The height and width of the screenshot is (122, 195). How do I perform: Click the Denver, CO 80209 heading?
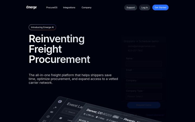click(99, 113)
